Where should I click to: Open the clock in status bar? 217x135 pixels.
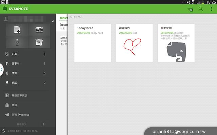tap(211, 2)
